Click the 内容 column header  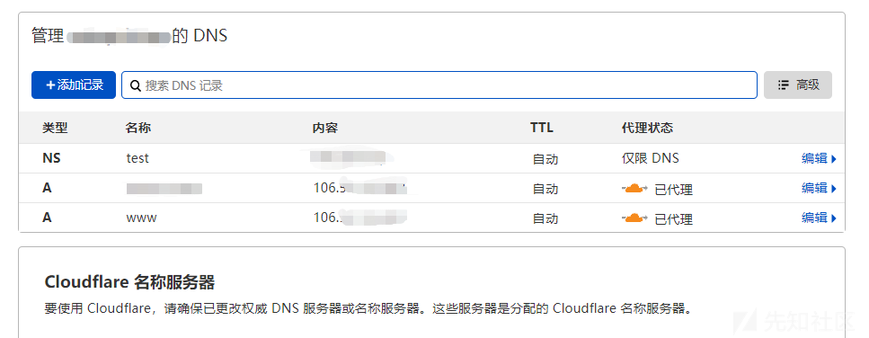click(x=325, y=128)
